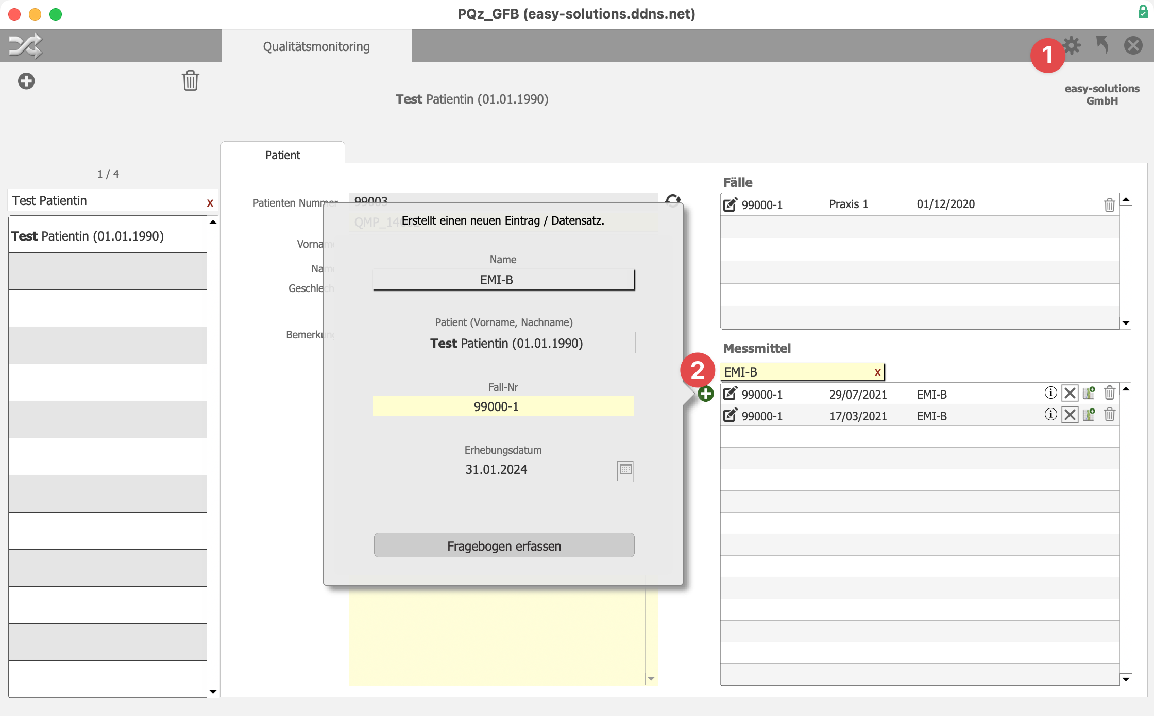Click the Patient (Vorname, Nachname) field
This screenshot has width=1154, height=716.
[x=504, y=343]
